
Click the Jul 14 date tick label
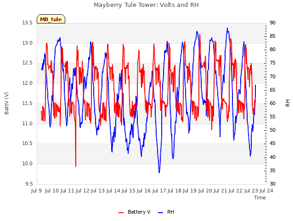tap(113, 191)
